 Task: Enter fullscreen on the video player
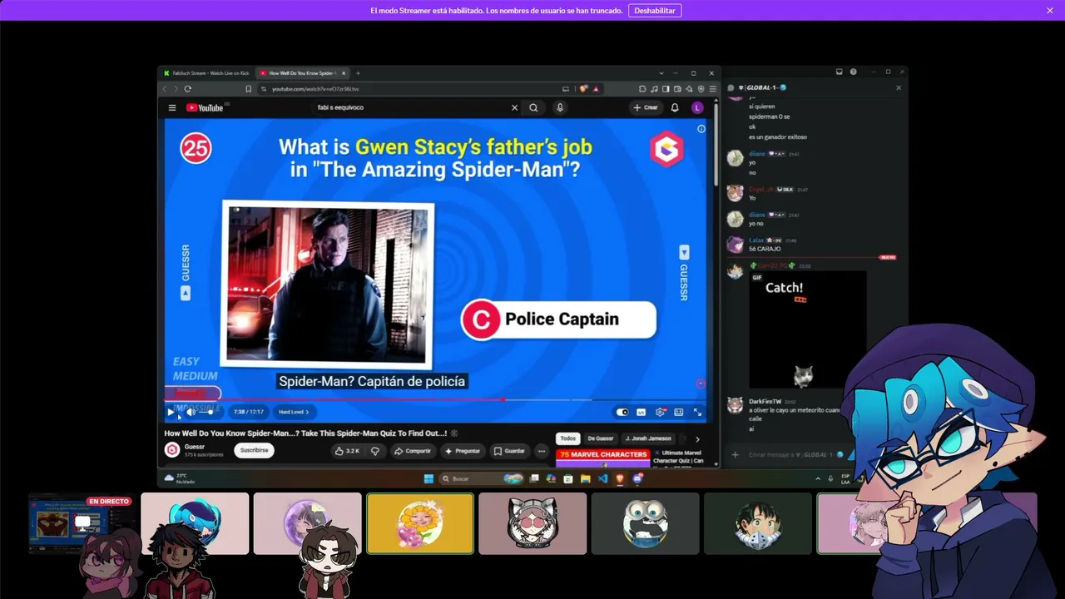coord(697,412)
